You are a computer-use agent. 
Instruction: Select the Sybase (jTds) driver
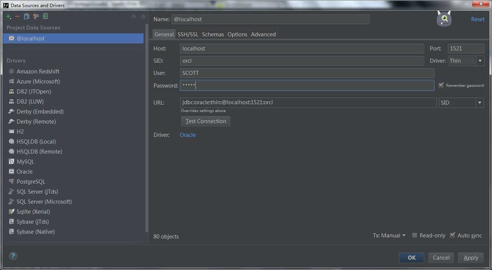33,221
